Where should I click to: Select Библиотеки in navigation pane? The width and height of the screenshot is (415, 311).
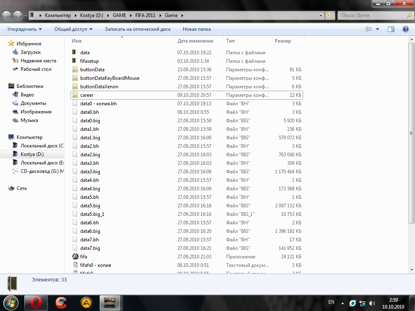(x=30, y=86)
